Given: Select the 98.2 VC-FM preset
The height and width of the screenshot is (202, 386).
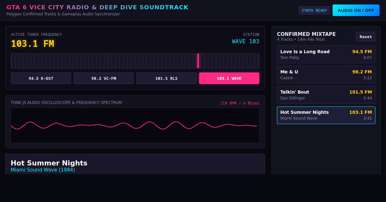Looking at the screenshot, I should (x=104, y=78).
